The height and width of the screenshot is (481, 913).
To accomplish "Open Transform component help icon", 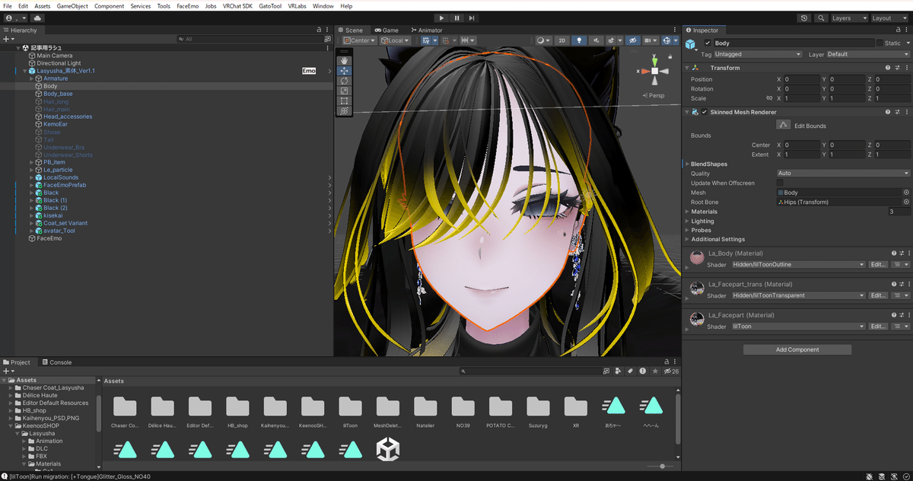I will tap(887, 68).
